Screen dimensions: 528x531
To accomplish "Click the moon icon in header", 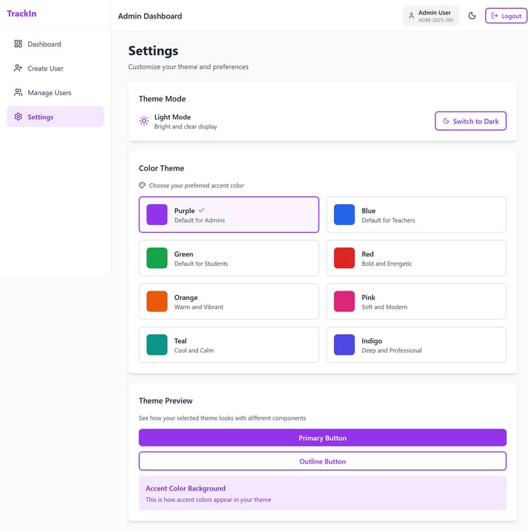I will click(472, 16).
